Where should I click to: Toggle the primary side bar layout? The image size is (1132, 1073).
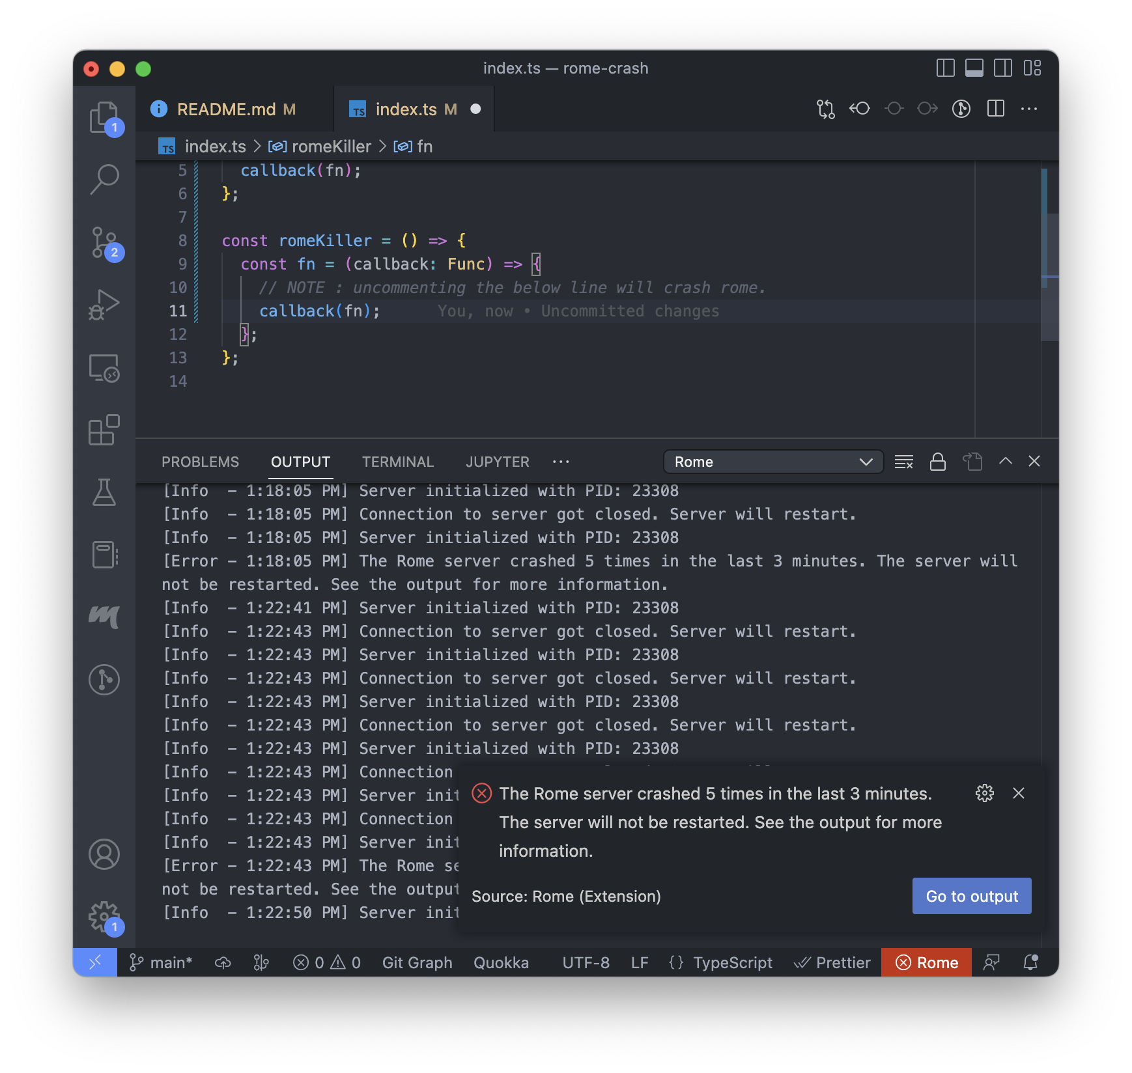pyautogui.click(x=945, y=68)
